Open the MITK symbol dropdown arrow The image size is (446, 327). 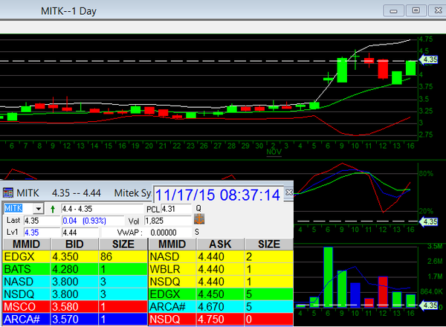pyautogui.click(x=39, y=209)
